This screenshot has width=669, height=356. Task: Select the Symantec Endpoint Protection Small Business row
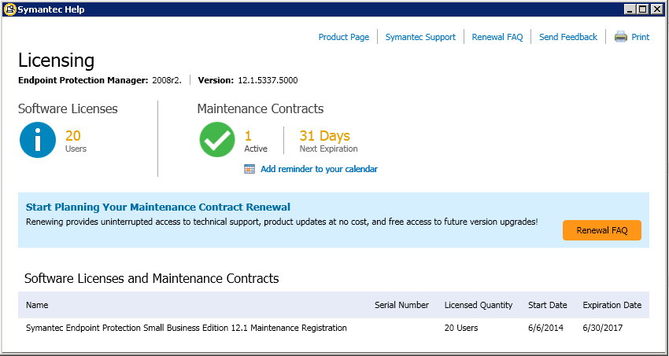click(x=334, y=328)
